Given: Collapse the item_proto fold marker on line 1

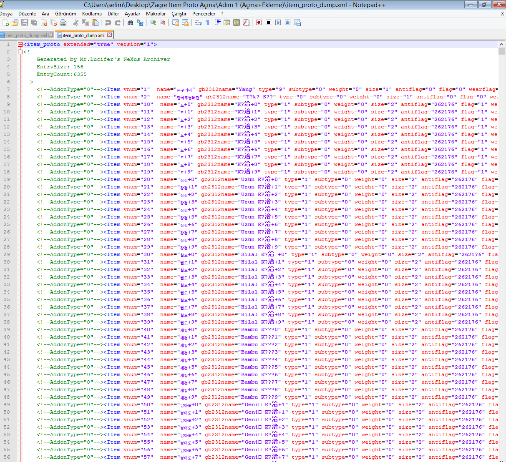Looking at the screenshot, I should (20, 44).
